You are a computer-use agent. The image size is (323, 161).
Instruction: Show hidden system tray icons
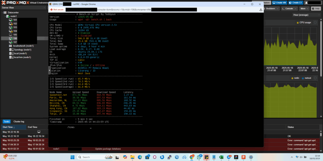click(291, 157)
